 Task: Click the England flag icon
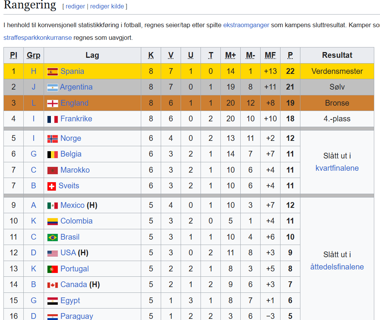click(x=52, y=103)
